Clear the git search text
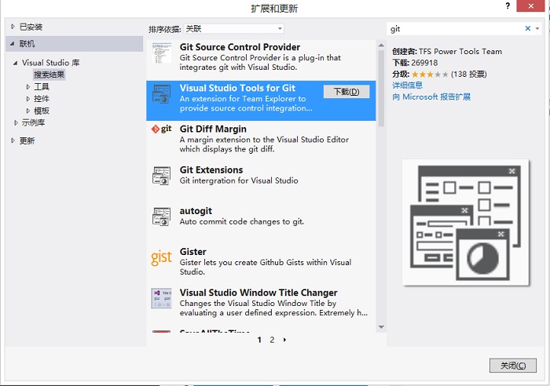The width and height of the screenshot is (550, 386). click(x=527, y=29)
